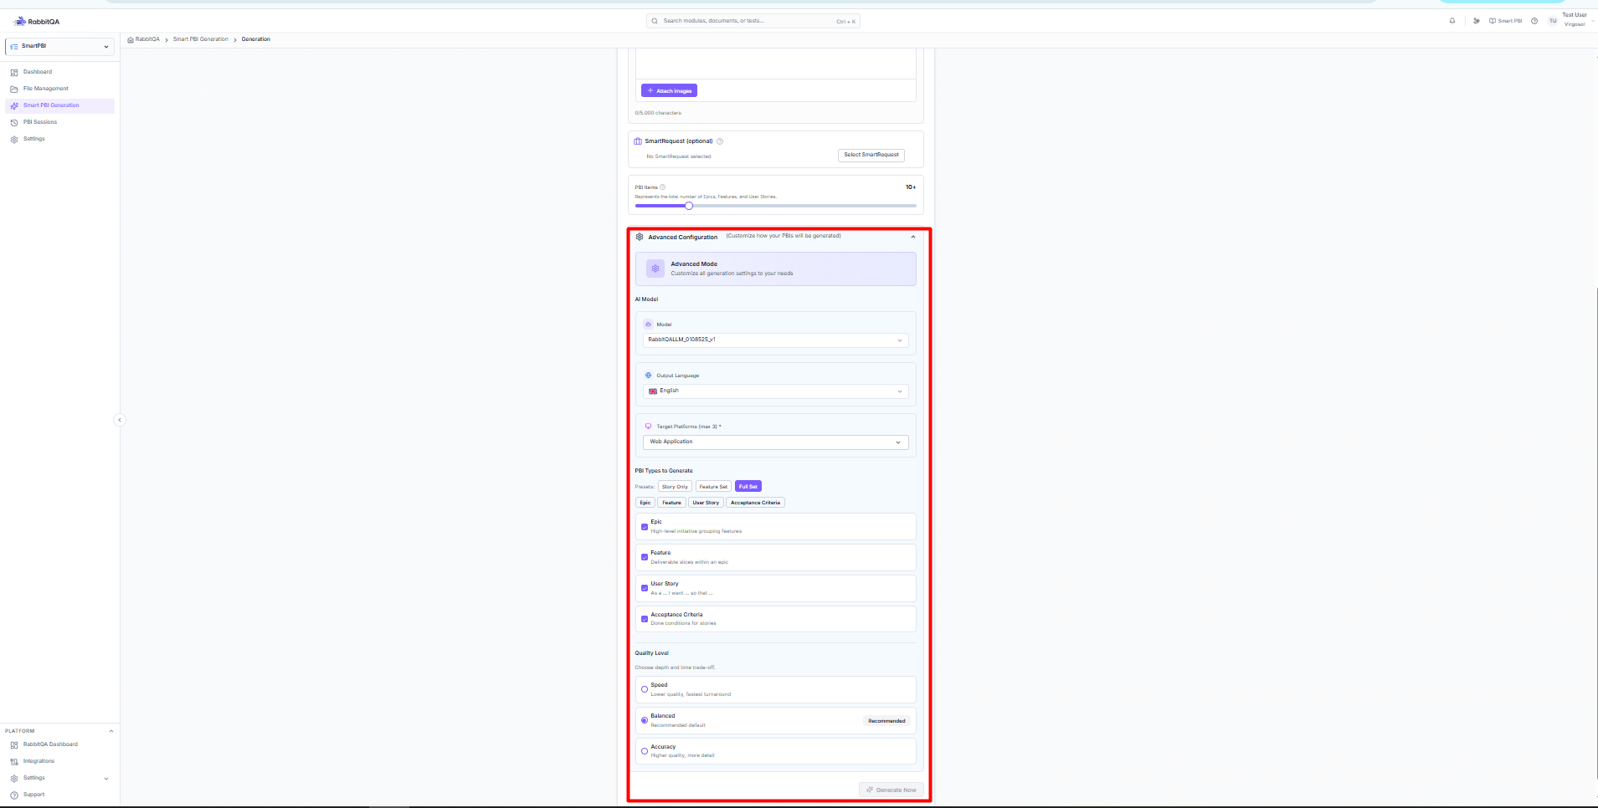Toggle the User Story checkbox

(x=645, y=588)
